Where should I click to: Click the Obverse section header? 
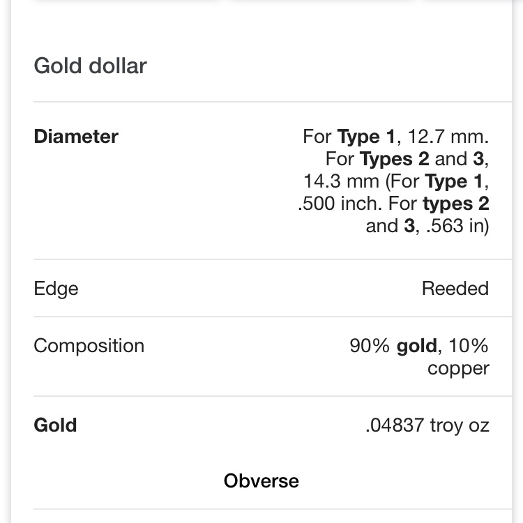261,481
